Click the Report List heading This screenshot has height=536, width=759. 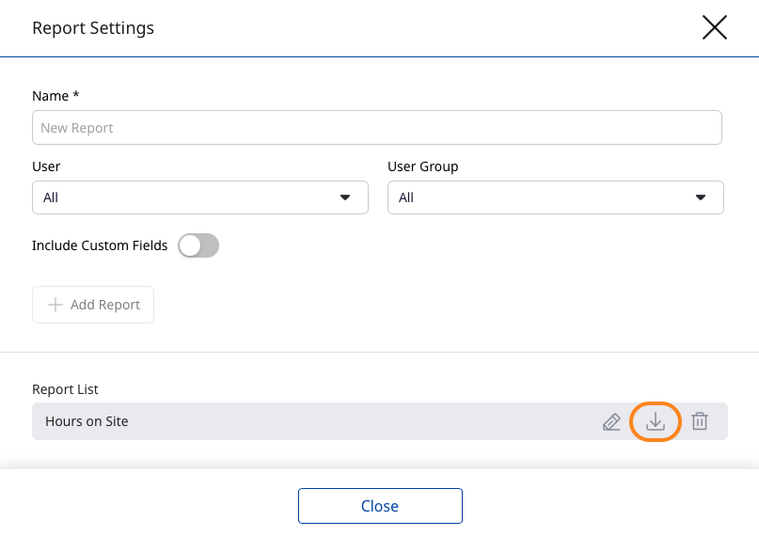coord(65,389)
